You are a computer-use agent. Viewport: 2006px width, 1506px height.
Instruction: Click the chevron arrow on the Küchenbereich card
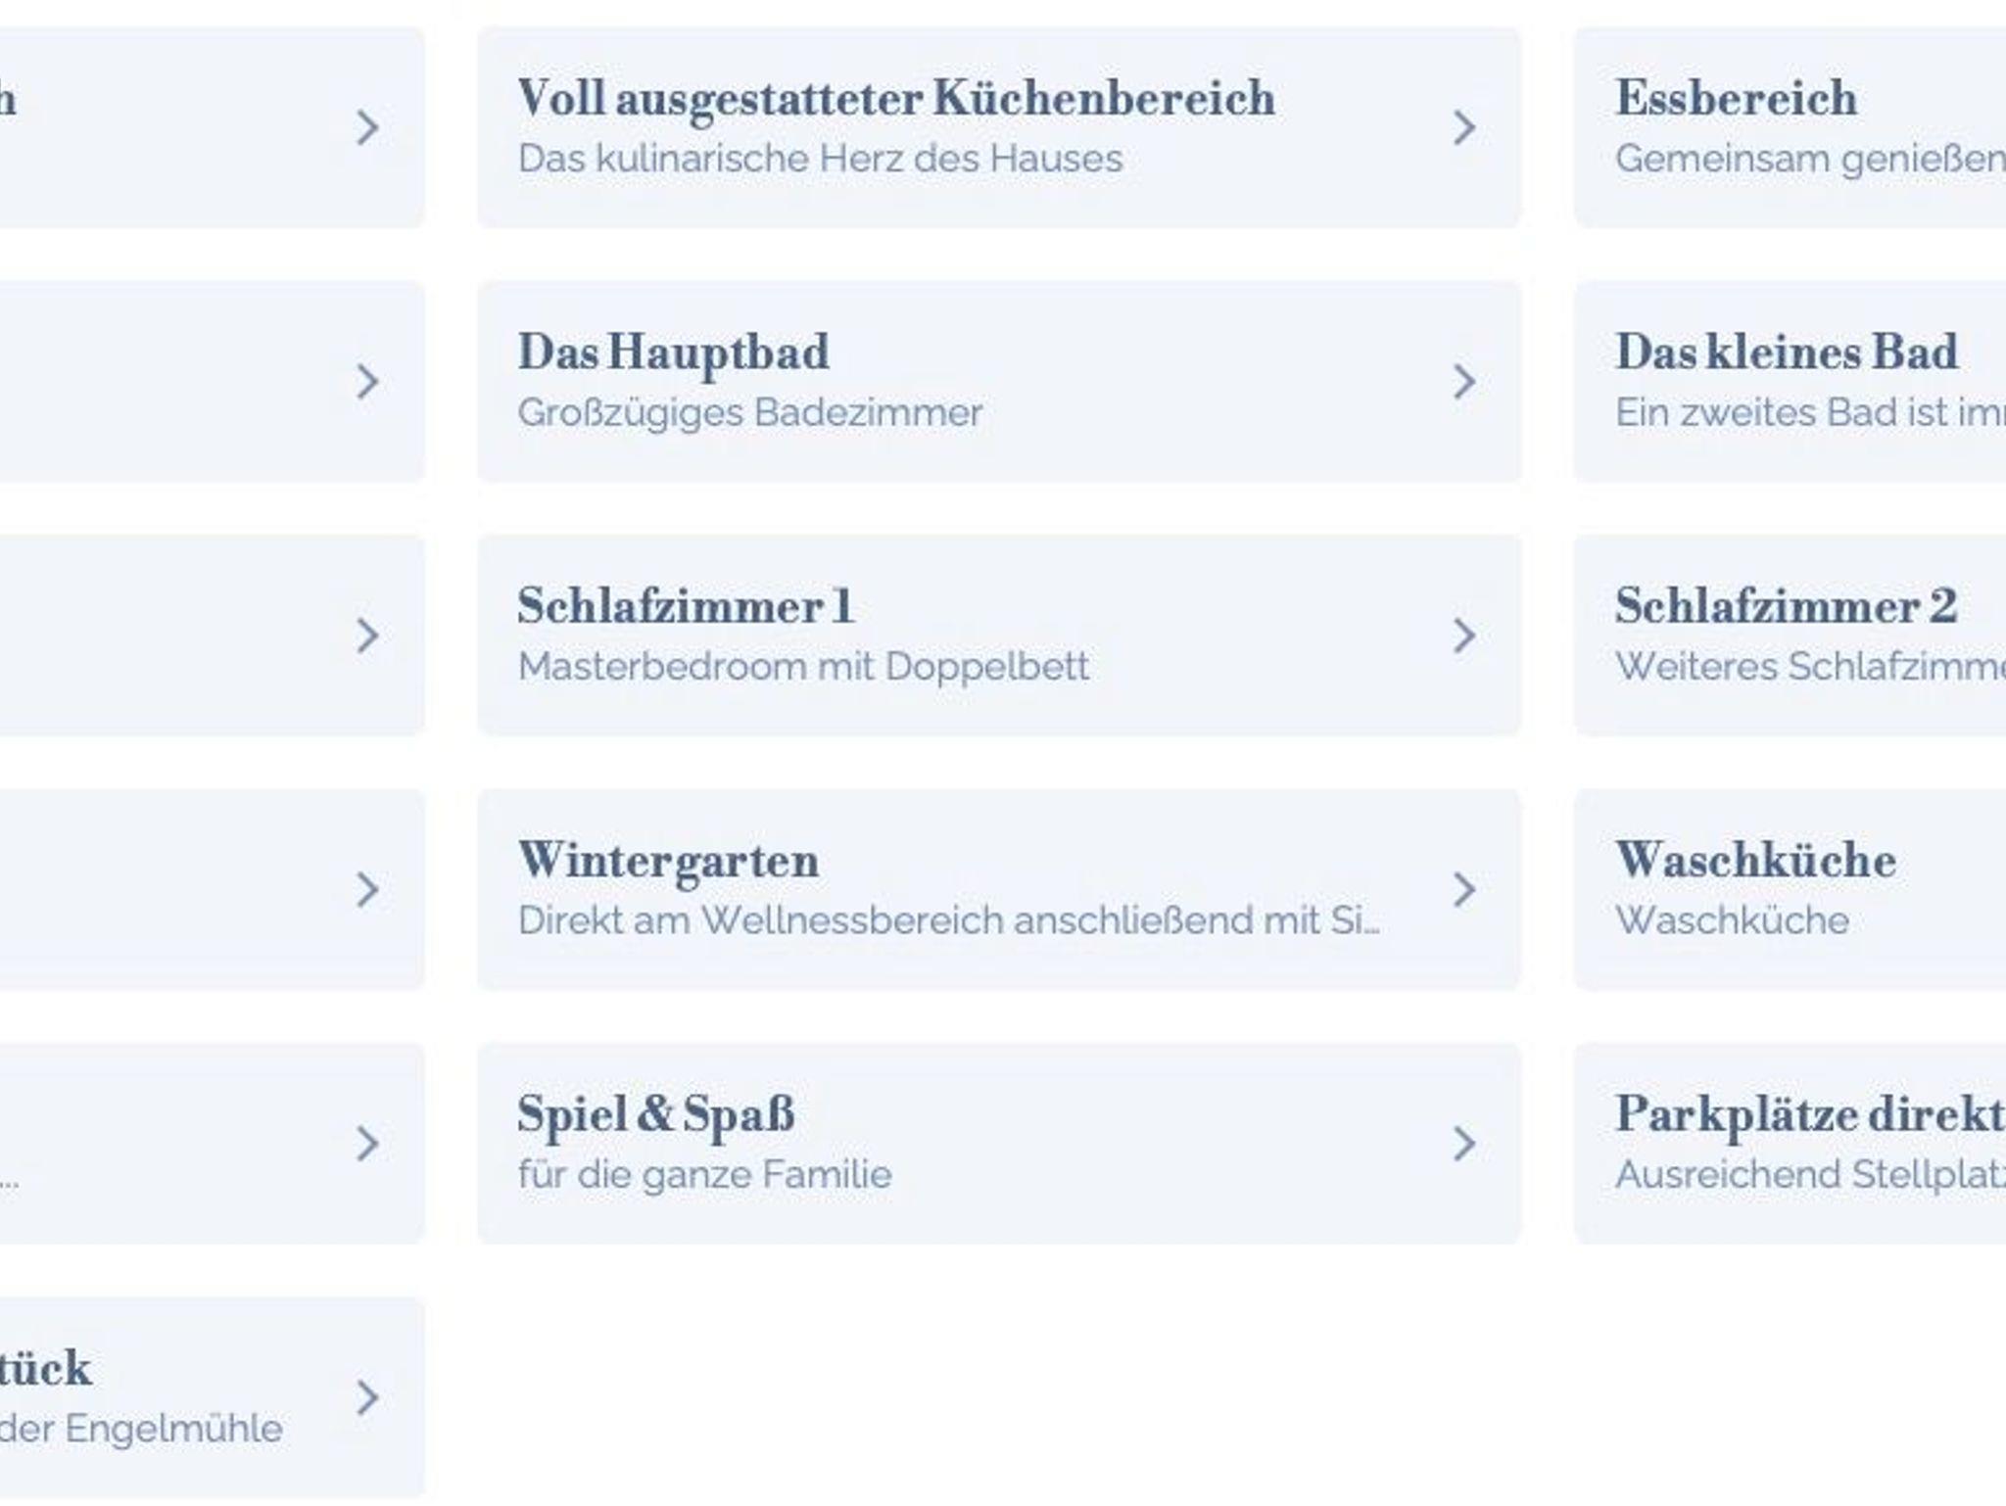pos(1464,127)
